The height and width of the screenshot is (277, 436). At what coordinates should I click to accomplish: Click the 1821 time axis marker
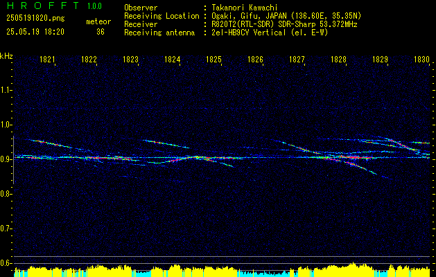tap(48, 60)
